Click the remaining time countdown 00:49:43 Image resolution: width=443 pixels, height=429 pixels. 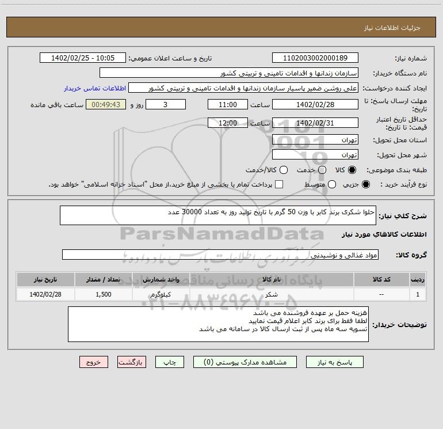pos(106,104)
